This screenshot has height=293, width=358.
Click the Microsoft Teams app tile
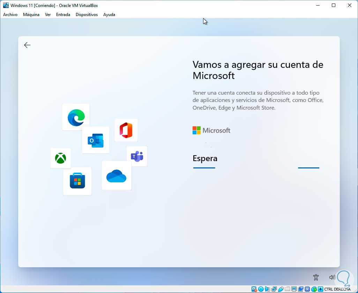click(137, 156)
